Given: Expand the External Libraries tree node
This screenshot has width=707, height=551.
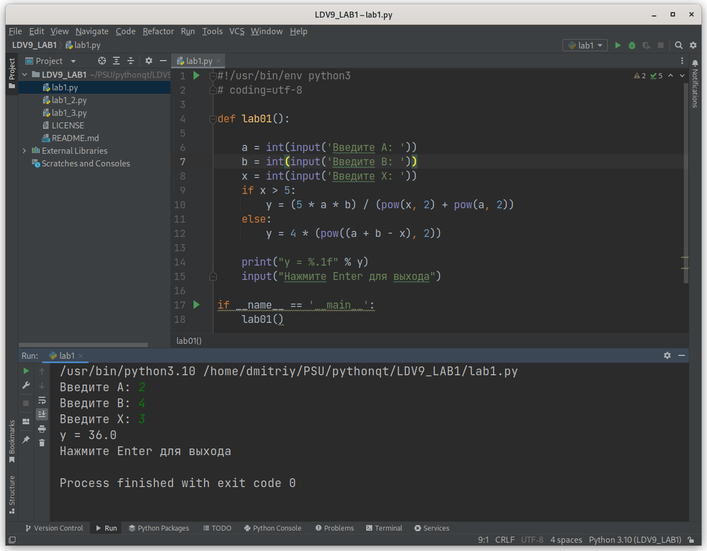Looking at the screenshot, I should [24, 150].
